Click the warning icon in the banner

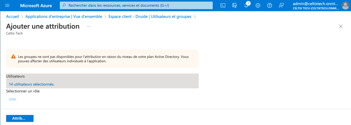pyautogui.click(x=13, y=56)
